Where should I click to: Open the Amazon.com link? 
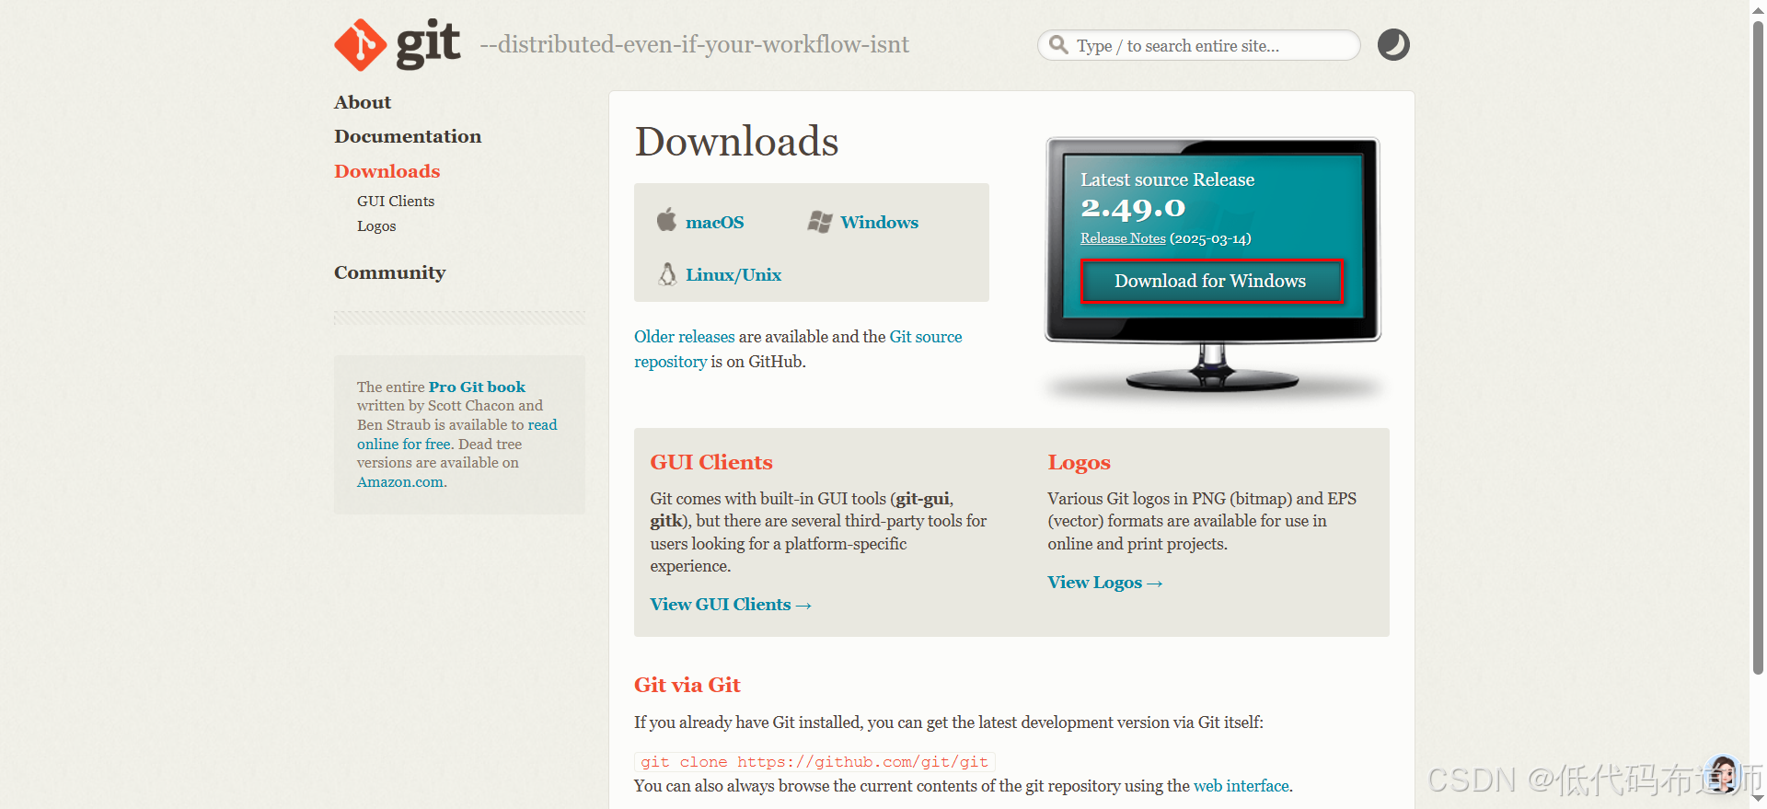pos(400,482)
